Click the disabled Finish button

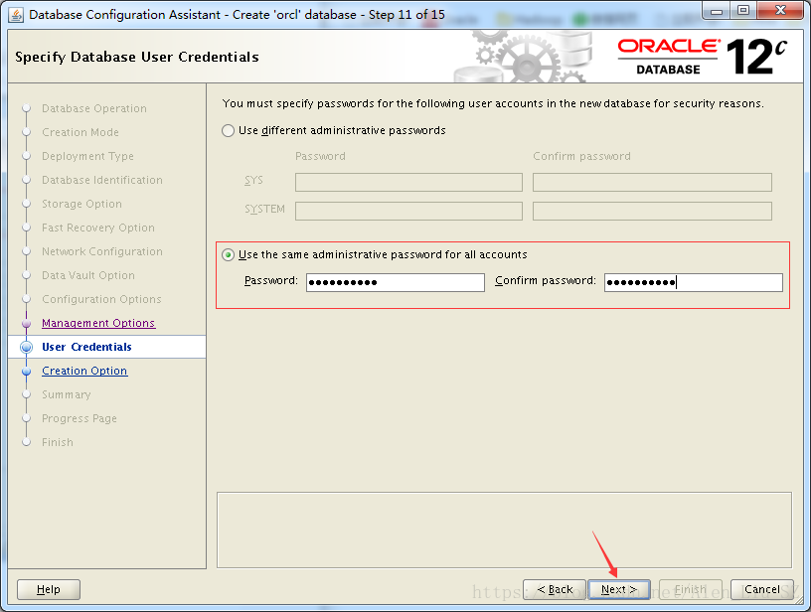691,589
